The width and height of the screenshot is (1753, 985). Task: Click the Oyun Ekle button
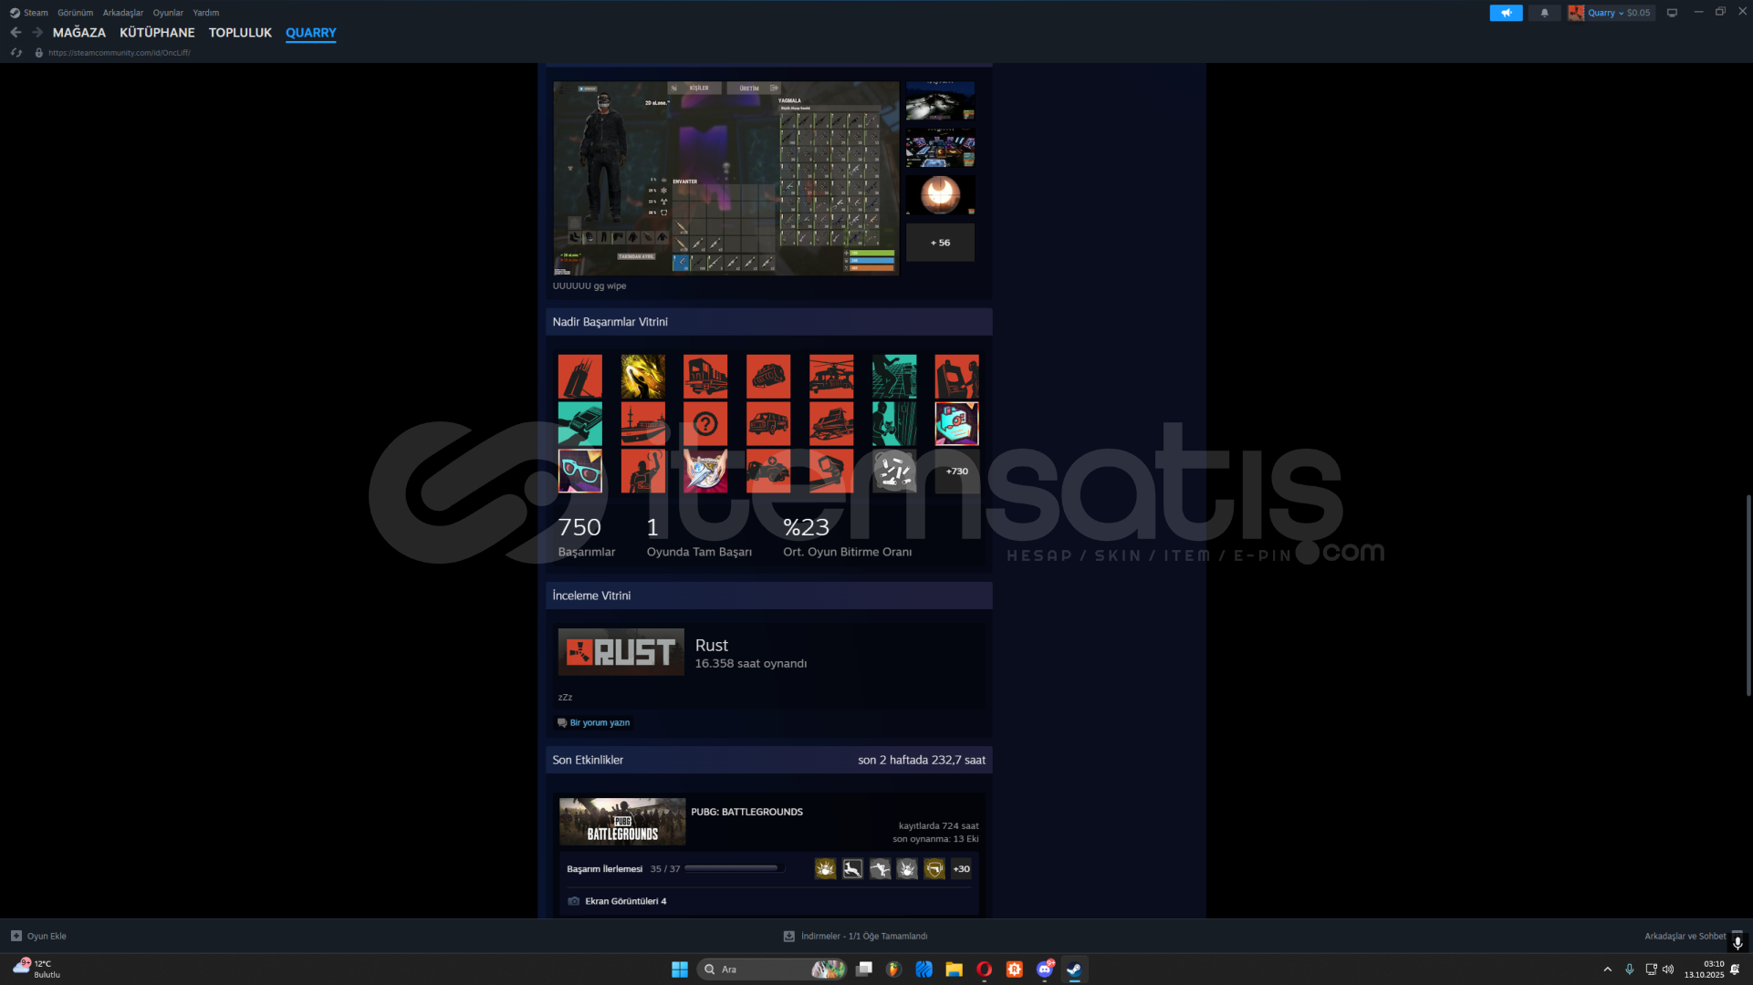click(38, 936)
